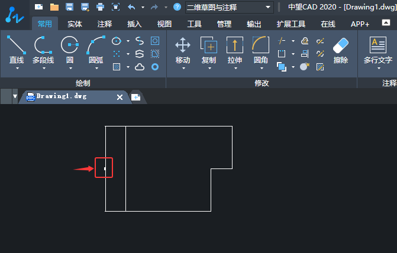Image resolution: width=397 pixels, height=253 pixels.
Task: Select the hatch tool in draw panel
Action: [117, 67]
